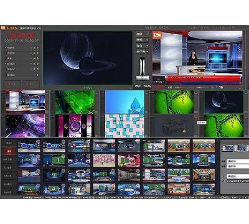Click the CUT button
Viewport: 249px width, 224px height.
[x=138, y=86]
